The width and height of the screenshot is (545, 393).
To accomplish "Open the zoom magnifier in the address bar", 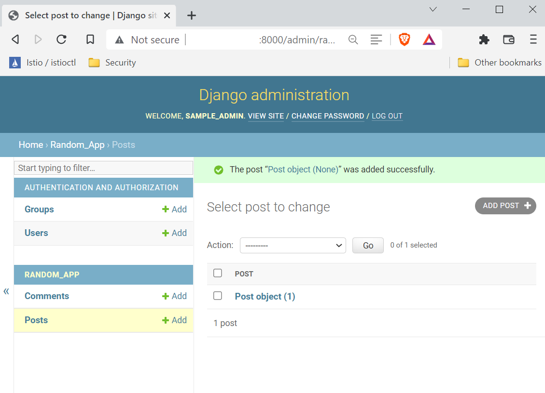I will 353,39.
